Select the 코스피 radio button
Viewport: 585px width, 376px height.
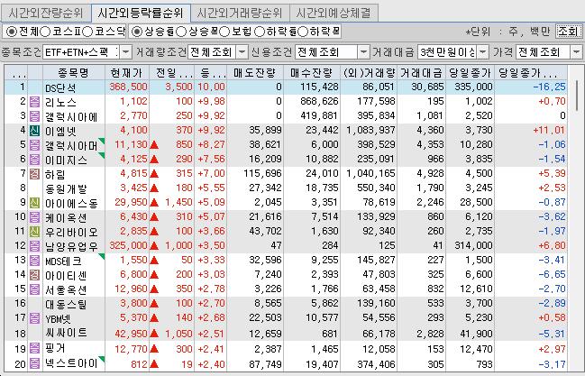pos(45,32)
